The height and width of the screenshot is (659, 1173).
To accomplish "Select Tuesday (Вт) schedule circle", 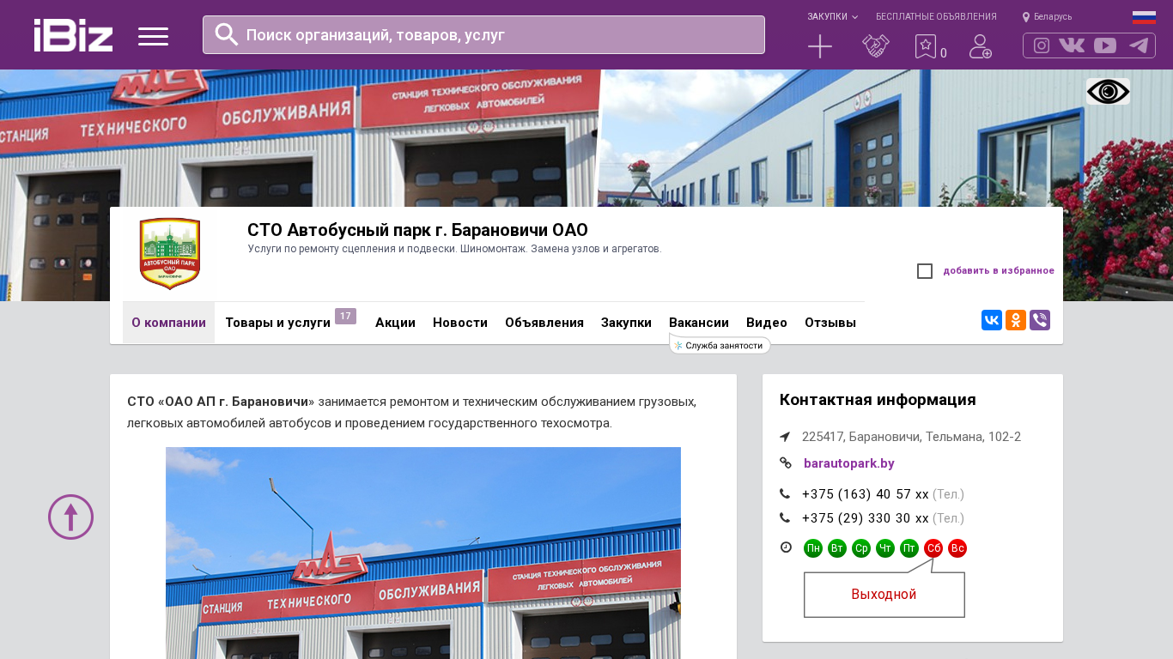I will [837, 548].
